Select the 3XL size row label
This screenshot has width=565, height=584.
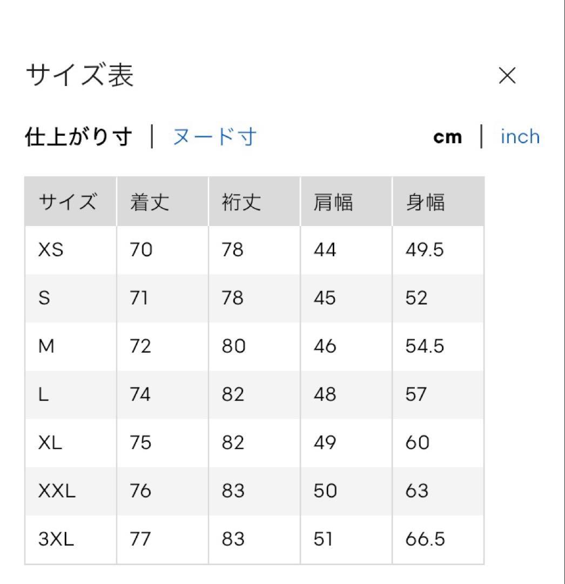[x=56, y=539]
